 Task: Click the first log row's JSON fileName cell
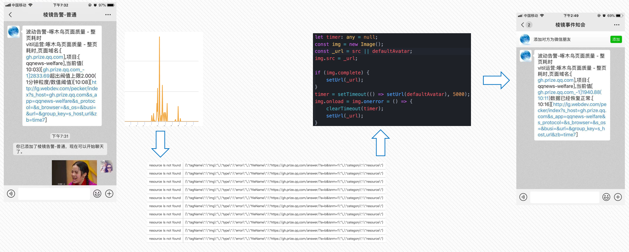click(x=284, y=165)
